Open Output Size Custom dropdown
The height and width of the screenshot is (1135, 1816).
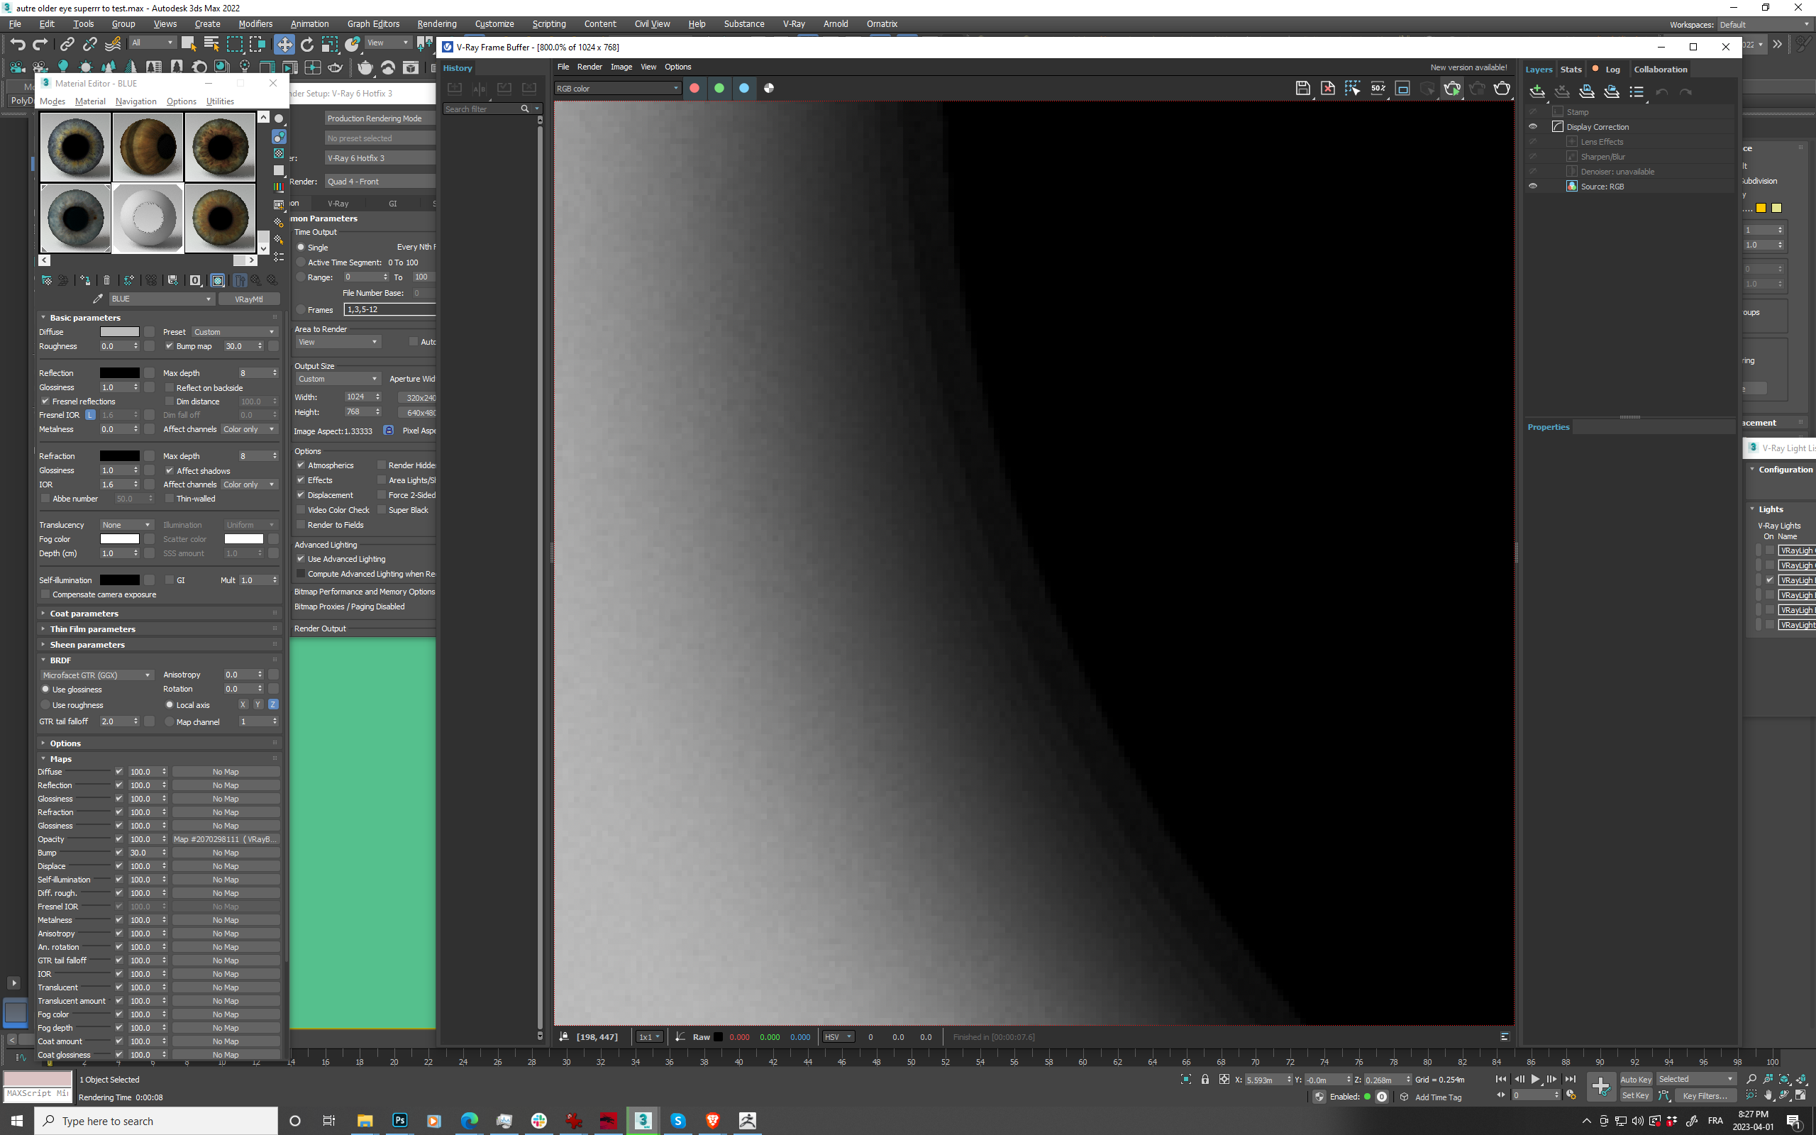pos(338,379)
